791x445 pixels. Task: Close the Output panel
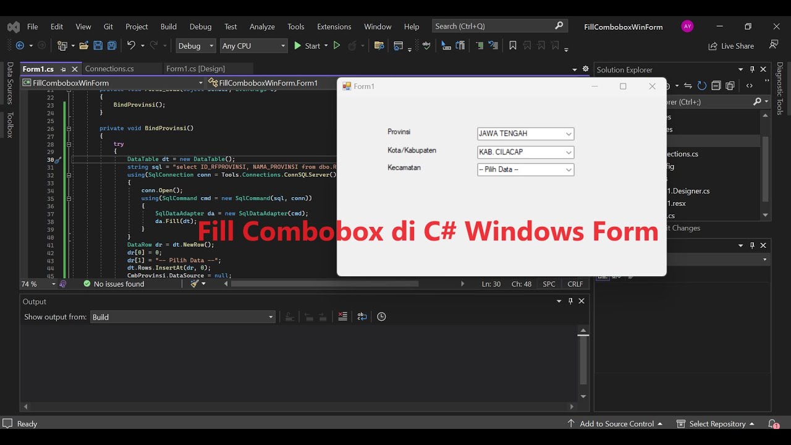(x=582, y=301)
